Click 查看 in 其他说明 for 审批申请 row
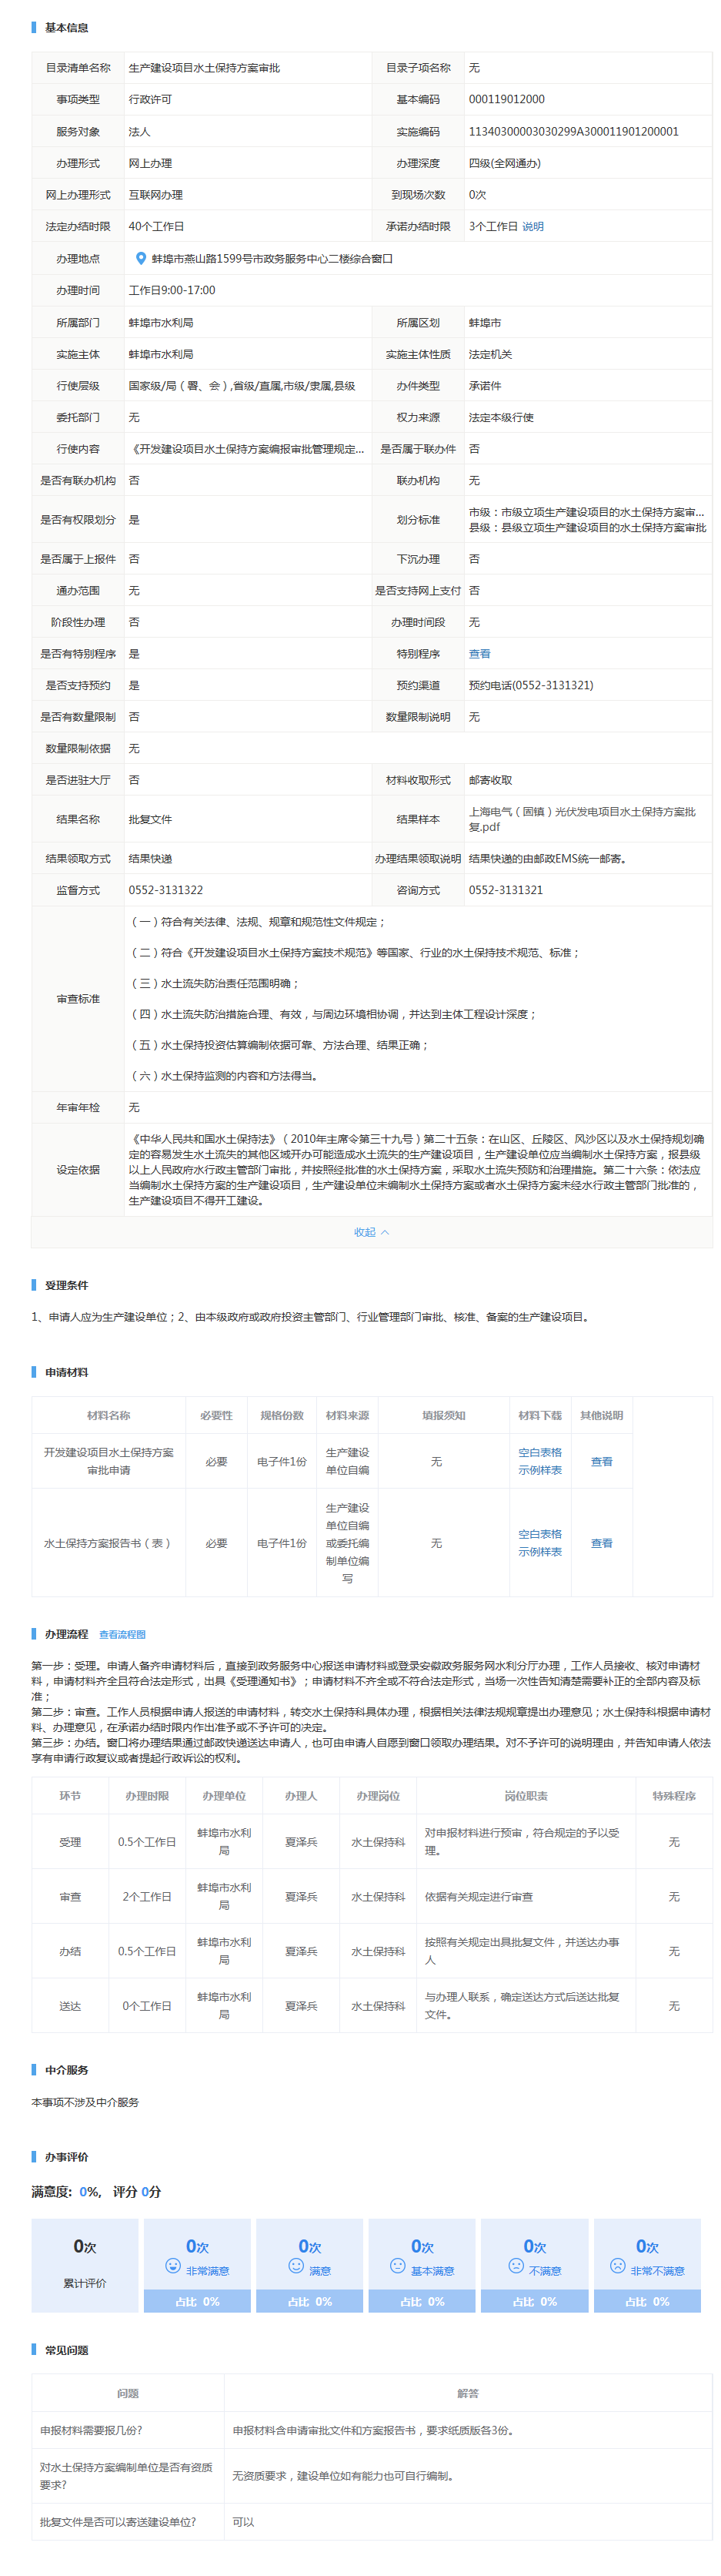 click(x=601, y=1461)
